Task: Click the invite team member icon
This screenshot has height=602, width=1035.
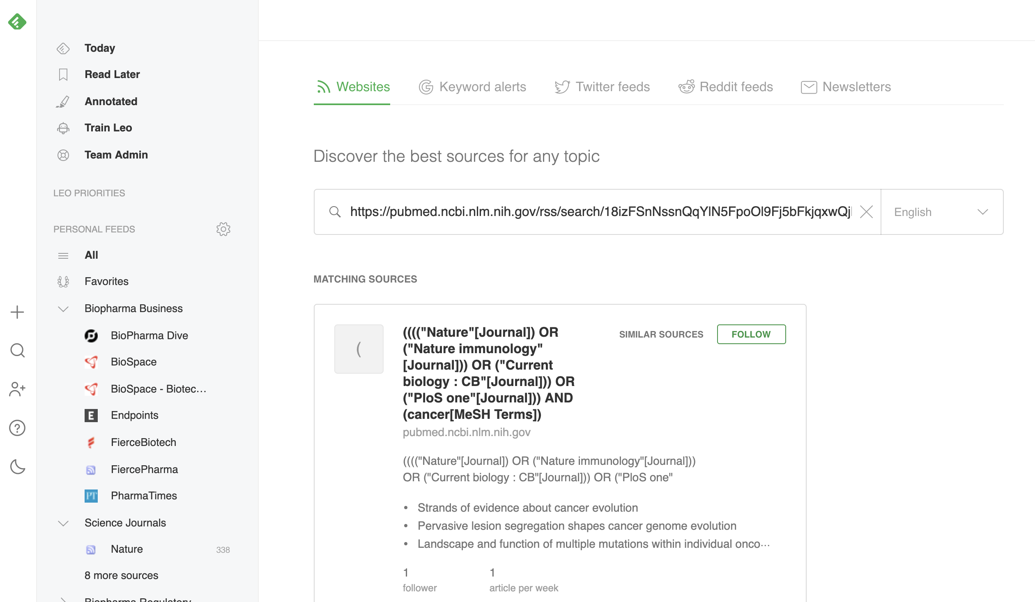Action: [x=17, y=389]
